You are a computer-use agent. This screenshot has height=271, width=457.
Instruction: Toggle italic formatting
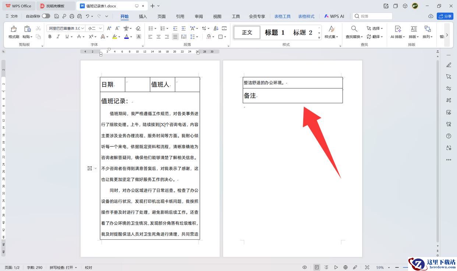[x=58, y=36]
